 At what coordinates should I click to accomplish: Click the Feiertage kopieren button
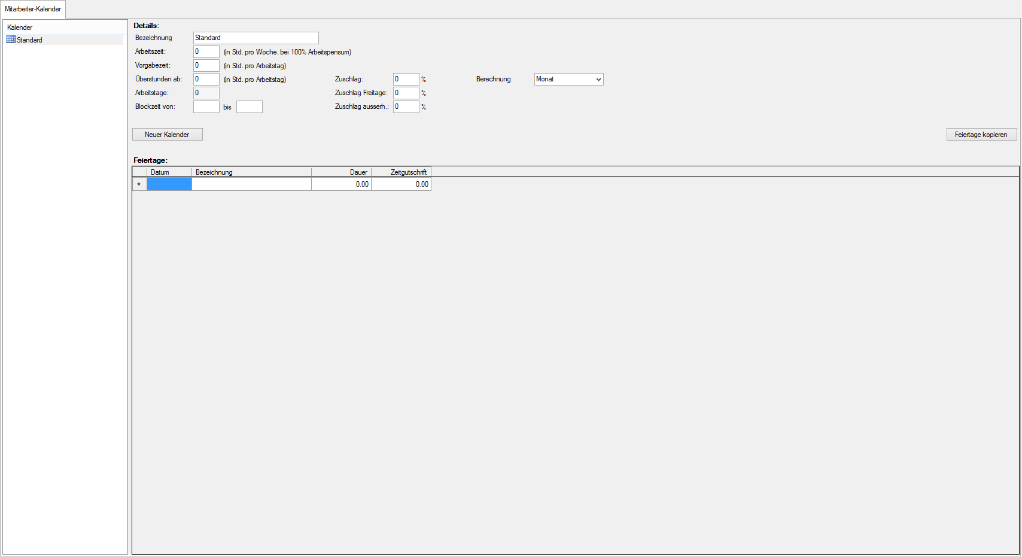(x=981, y=135)
